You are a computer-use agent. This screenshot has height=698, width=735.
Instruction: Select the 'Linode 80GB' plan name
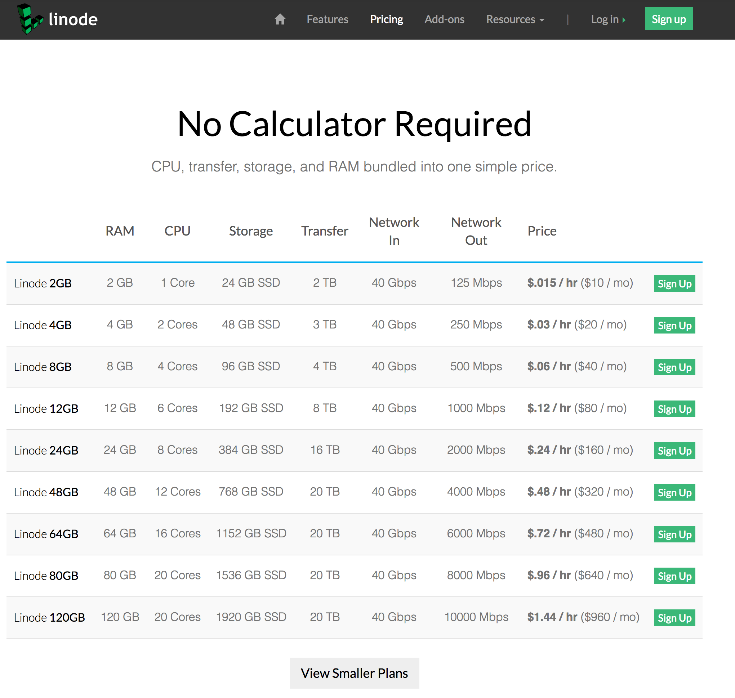click(46, 576)
